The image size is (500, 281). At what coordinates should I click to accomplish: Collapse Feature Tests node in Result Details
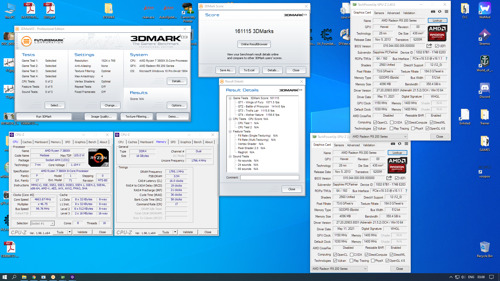pos(230,132)
